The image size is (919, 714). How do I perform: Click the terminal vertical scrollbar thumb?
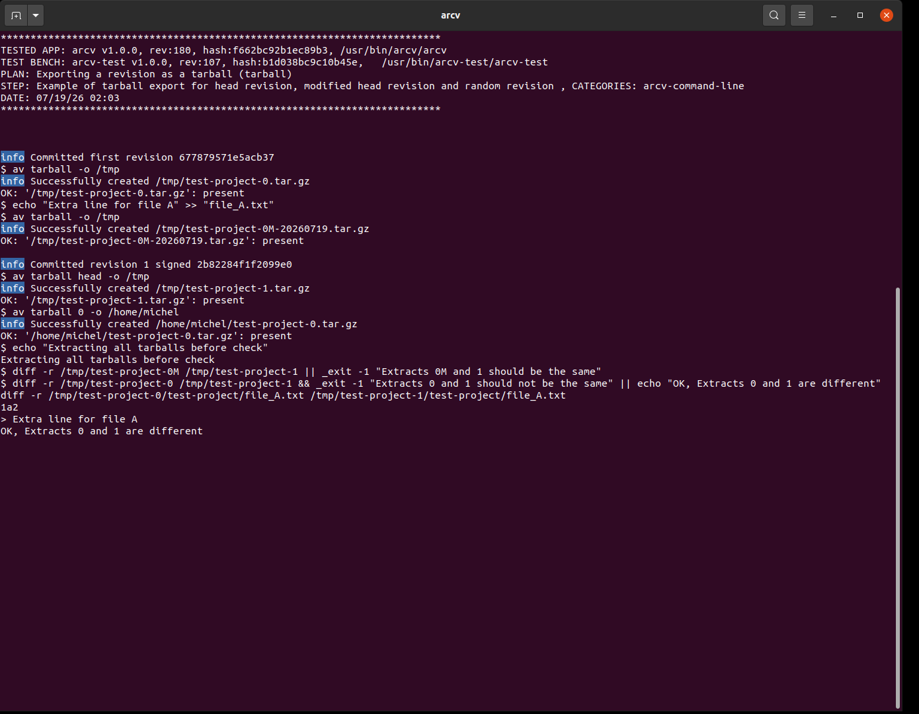point(898,498)
